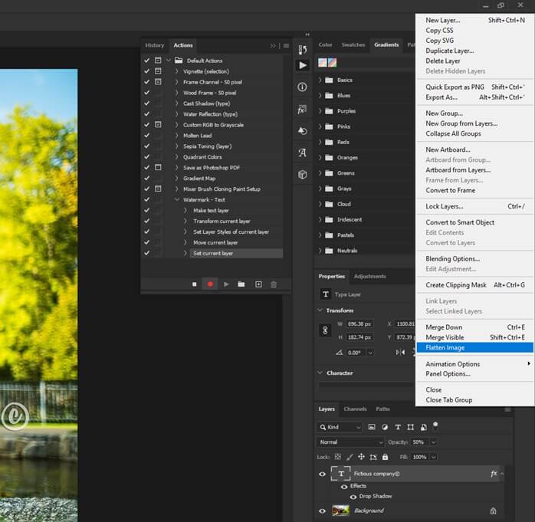Image resolution: width=535 pixels, height=522 pixels.
Task: Open the Kind filter dropdown
Action: (x=340, y=427)
